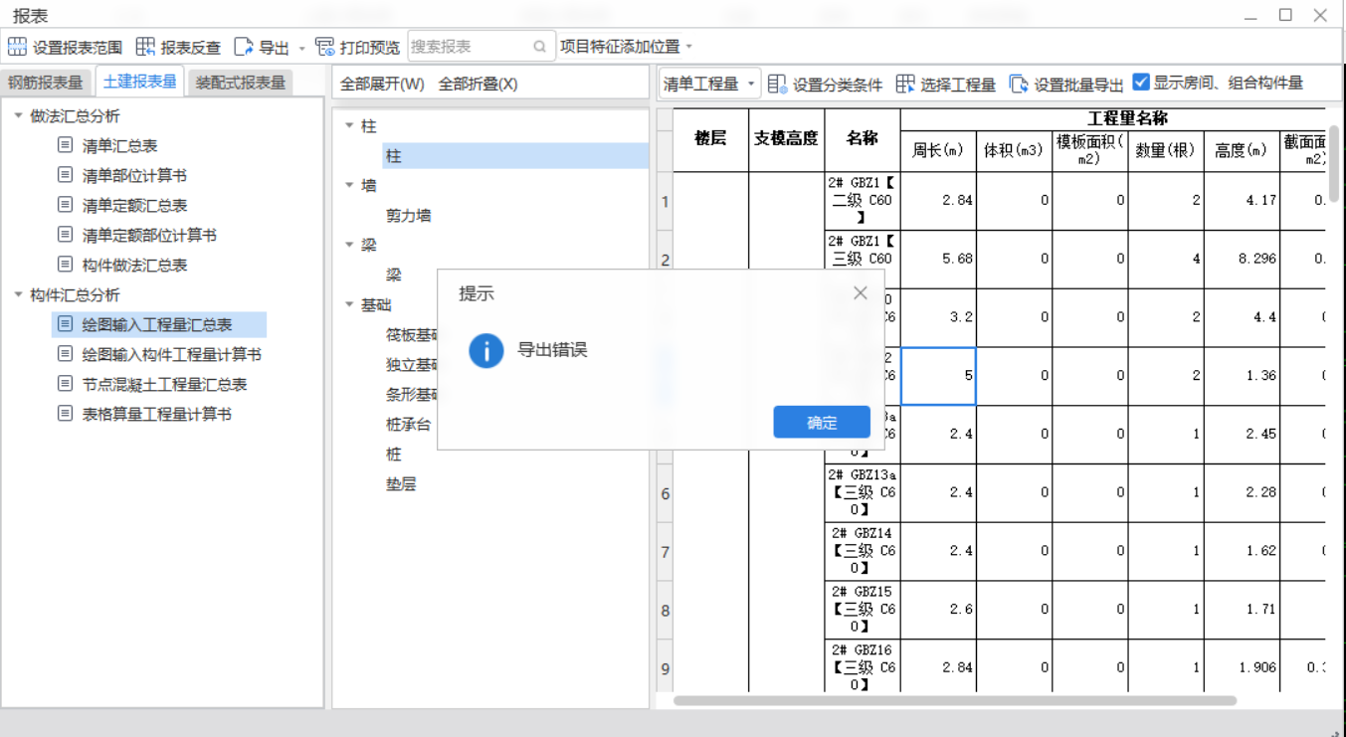This screenshot has height=737, width=1346.
Task: Click 全部折叠(X) button
Action: coord(479,84)
